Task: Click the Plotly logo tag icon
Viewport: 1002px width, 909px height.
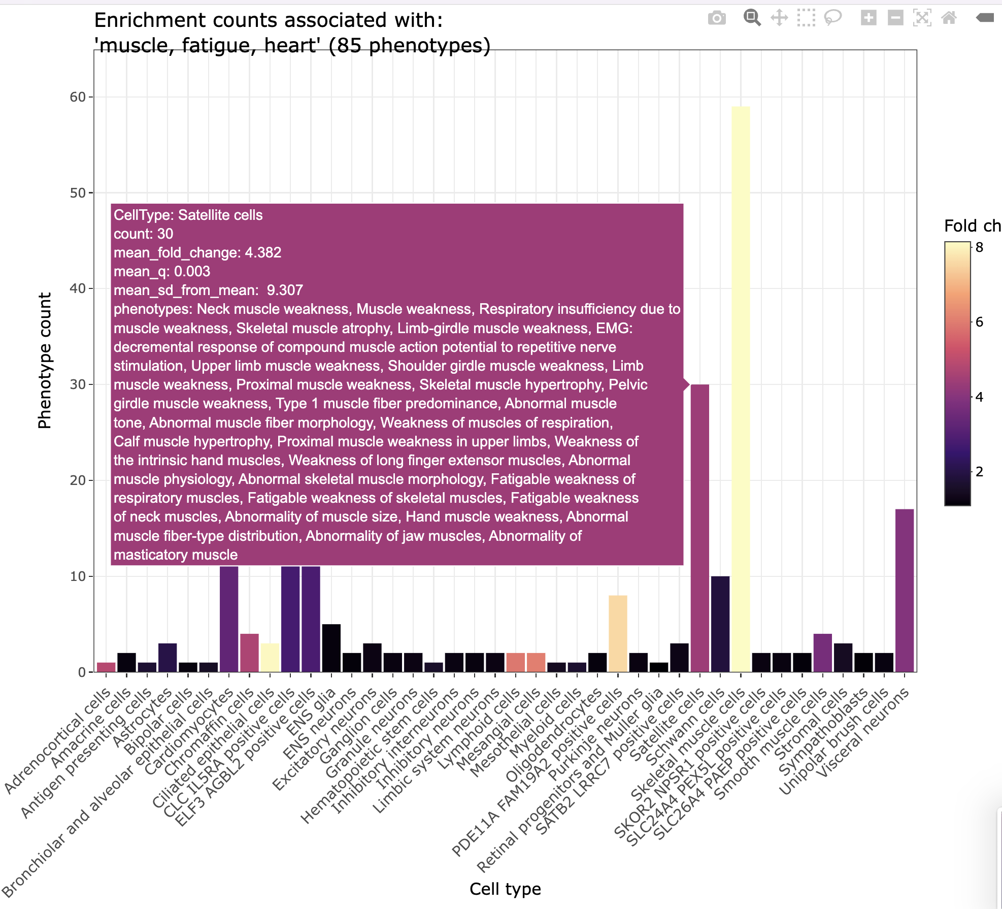Action: (x=986, y=17)
